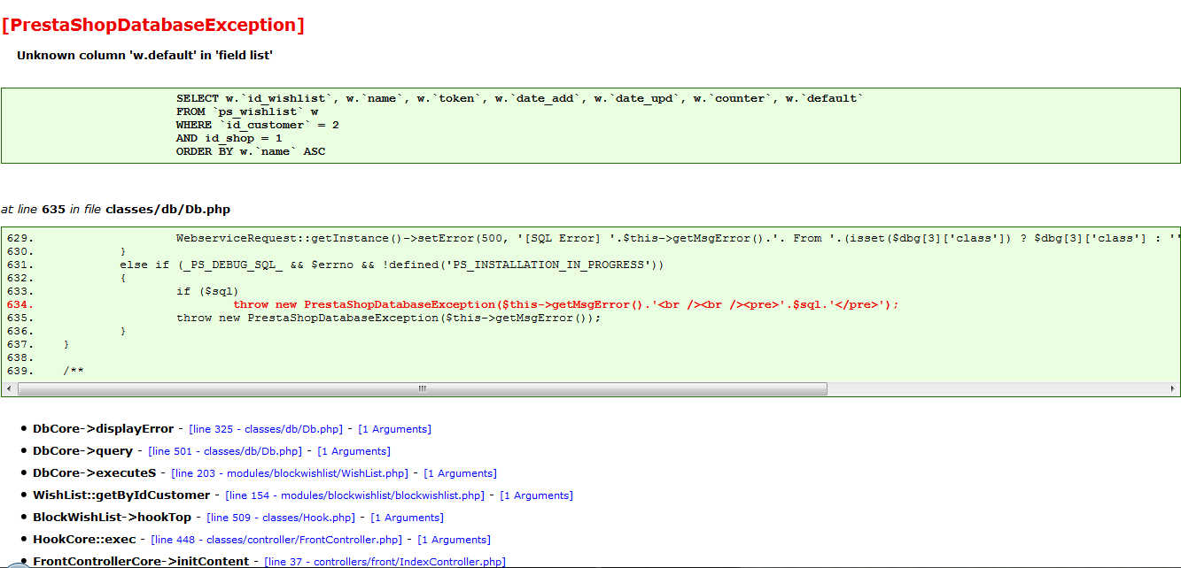
Task: Click code line 631 else if statement
Action: [392, 265]
